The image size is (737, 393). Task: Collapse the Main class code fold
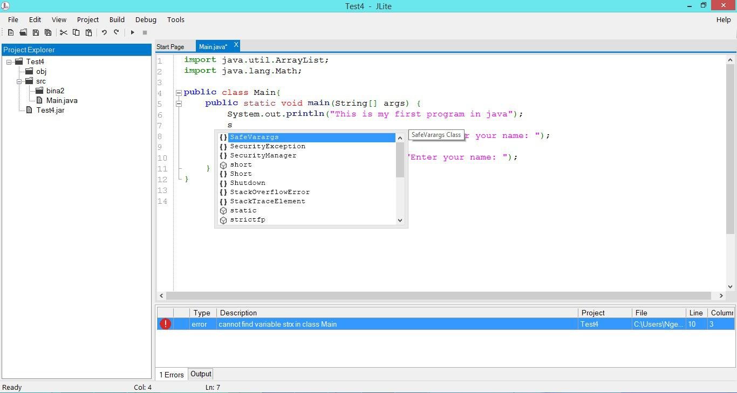point(179,93)
